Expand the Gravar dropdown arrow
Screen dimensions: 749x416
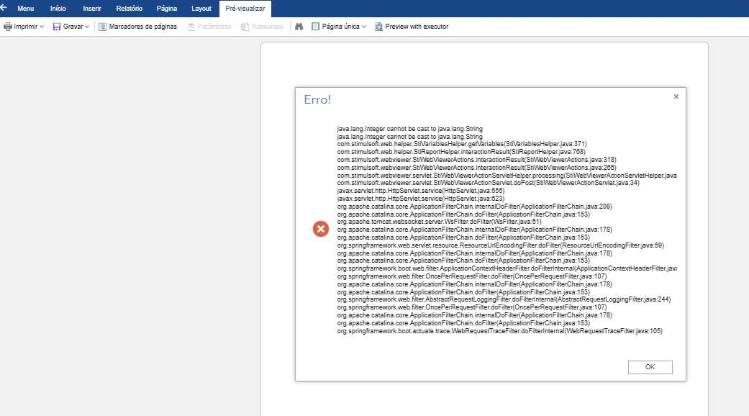(x=87, y=27)
